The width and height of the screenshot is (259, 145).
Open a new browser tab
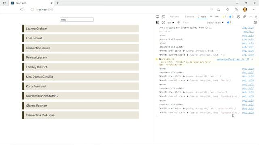(57, 3)
